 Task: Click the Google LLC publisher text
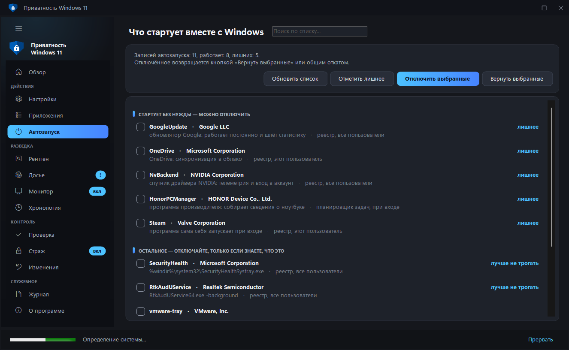214,127
